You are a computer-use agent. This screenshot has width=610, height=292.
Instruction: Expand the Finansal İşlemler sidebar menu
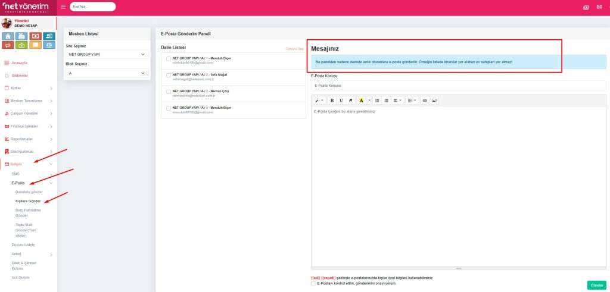pyautogui.click(x=29, y=126)
